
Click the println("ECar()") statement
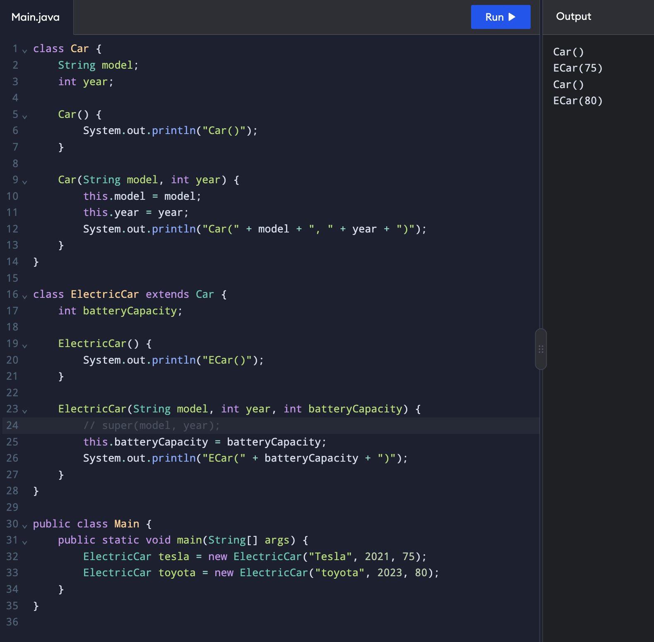click(x=173, y=360)
